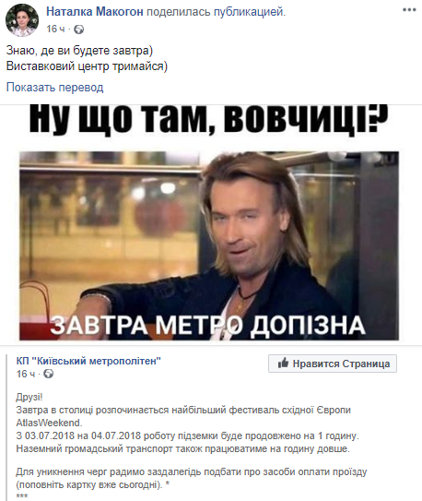Click the globe icon beside the metro post timestamp
Screen dimensions: 422x501
pos(49,374)
